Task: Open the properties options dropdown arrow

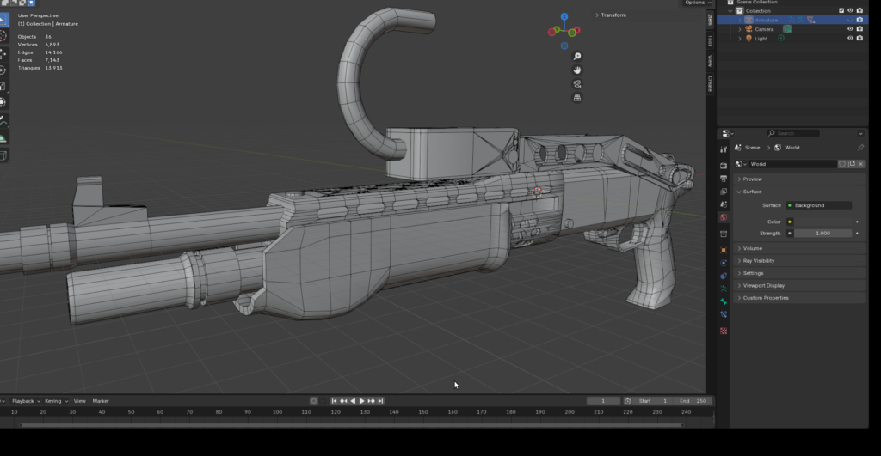Action: pyautogui.click(x=860, y=133)
